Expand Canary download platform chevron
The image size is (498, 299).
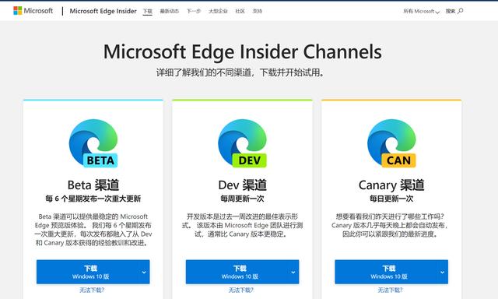443,273
